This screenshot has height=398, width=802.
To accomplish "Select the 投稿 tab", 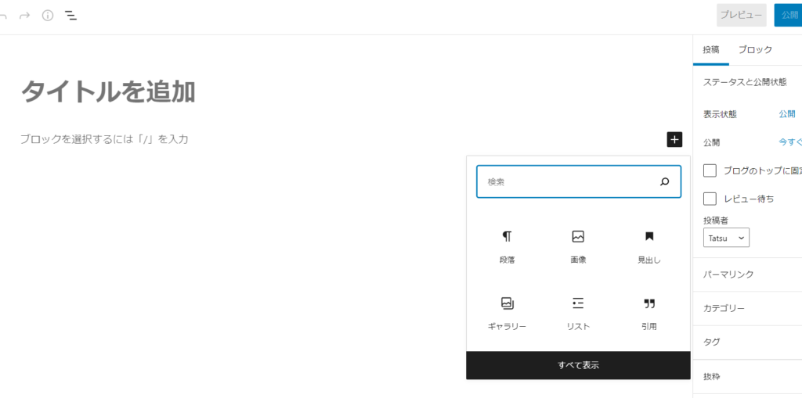I will tap(710, 49).
